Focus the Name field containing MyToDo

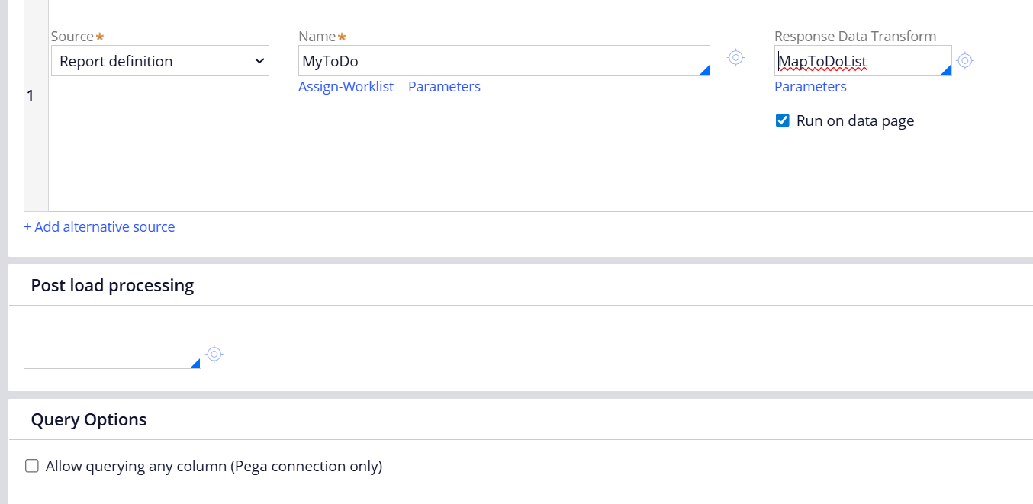(496, 61)
